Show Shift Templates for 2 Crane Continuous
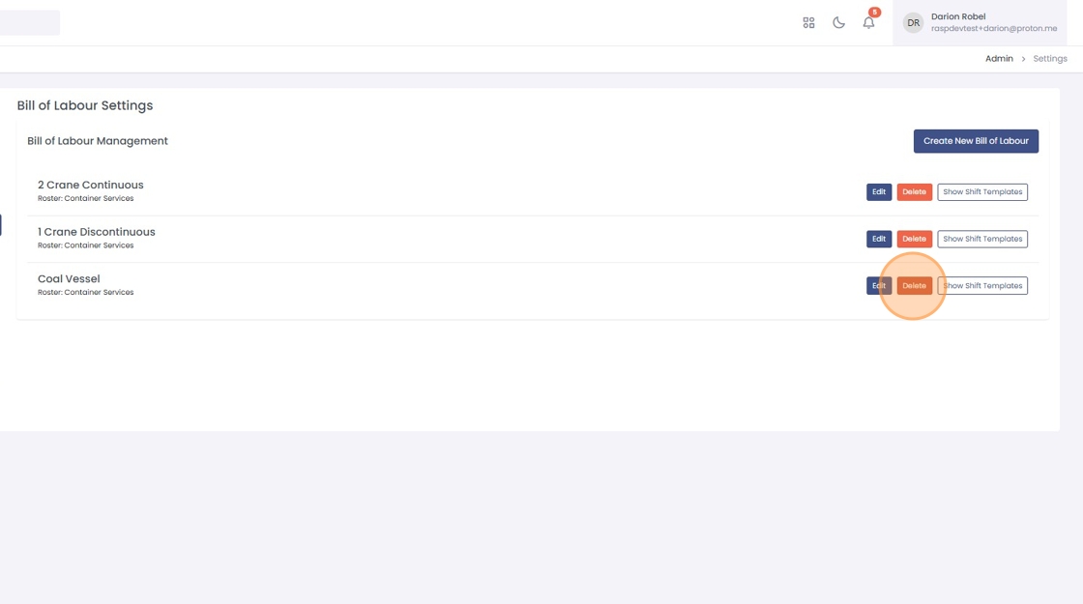Viewport: 1083px width, 604px height. pos(982,192)
